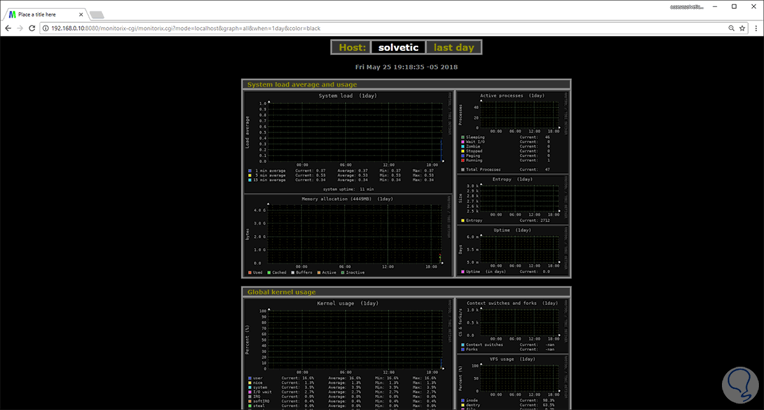
Task: Click the 'Running' processes legend entry
Action: click(472, 160)
